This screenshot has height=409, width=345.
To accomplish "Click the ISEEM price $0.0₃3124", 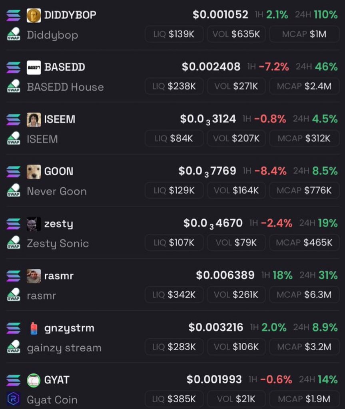I will tap(208, 119).
